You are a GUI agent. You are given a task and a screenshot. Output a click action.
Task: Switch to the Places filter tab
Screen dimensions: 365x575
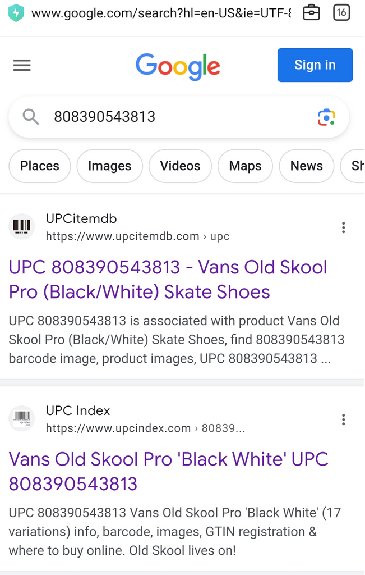[x=40, y=166]
